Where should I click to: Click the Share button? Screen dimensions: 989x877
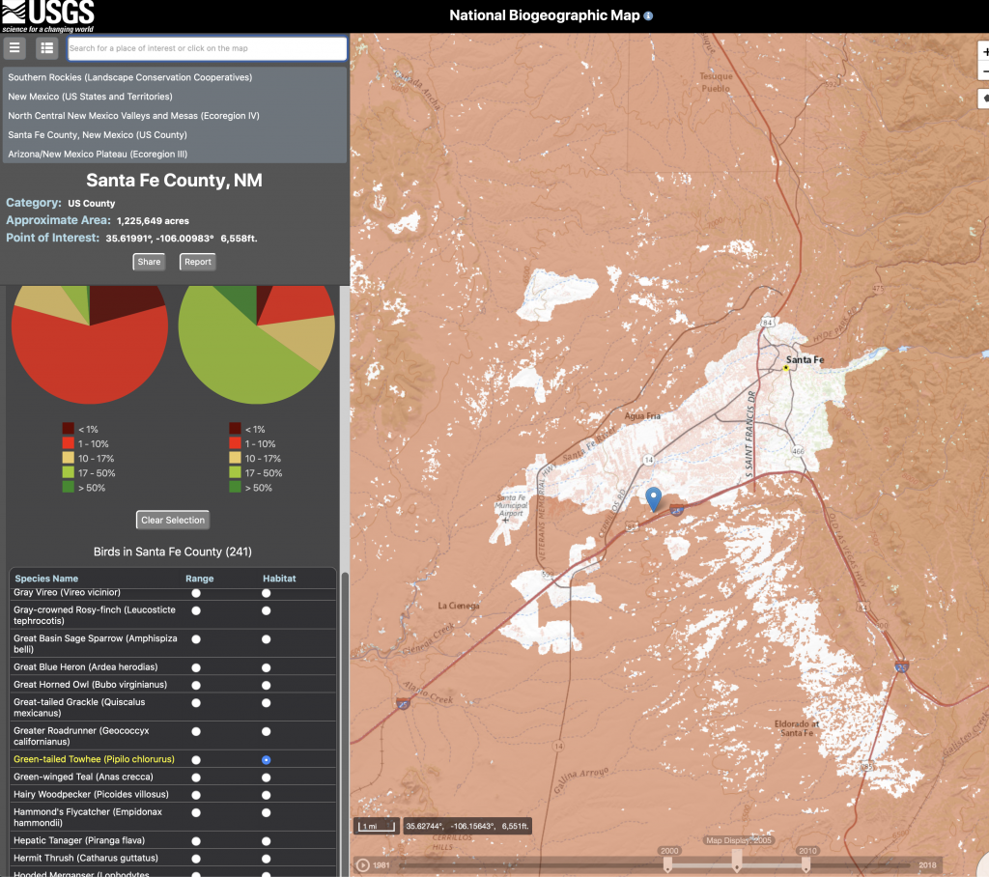pos(149,262)
